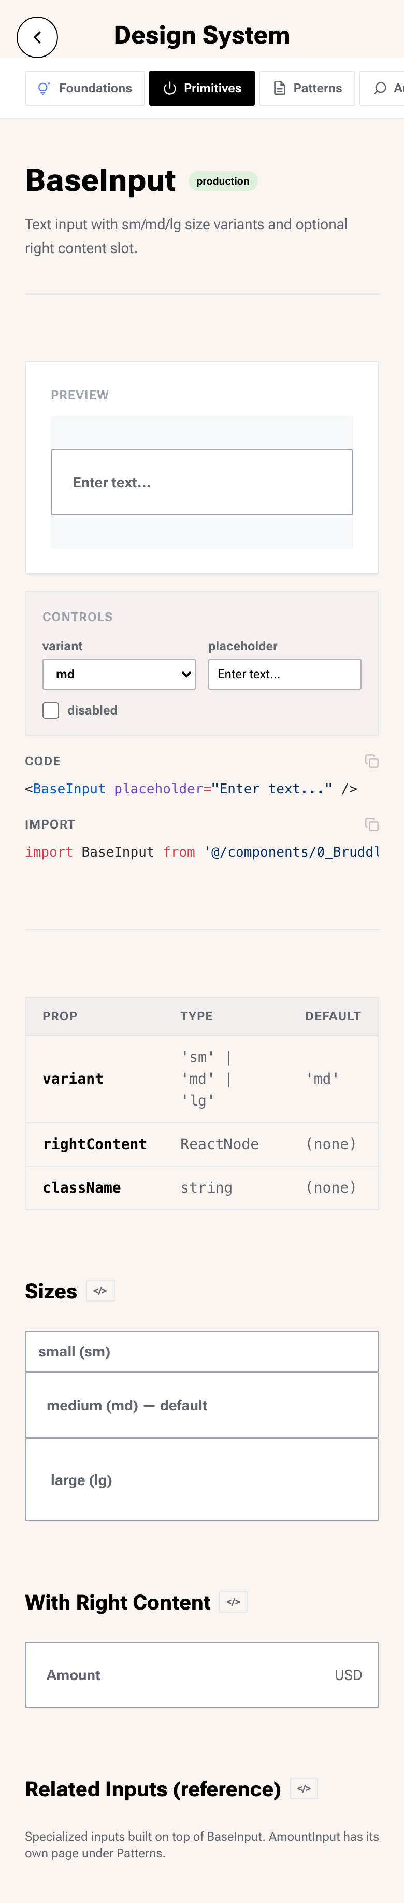This screenshot has height=1903, width=404.
Task: Go back using the chevron button
Action: click(37, 37)
